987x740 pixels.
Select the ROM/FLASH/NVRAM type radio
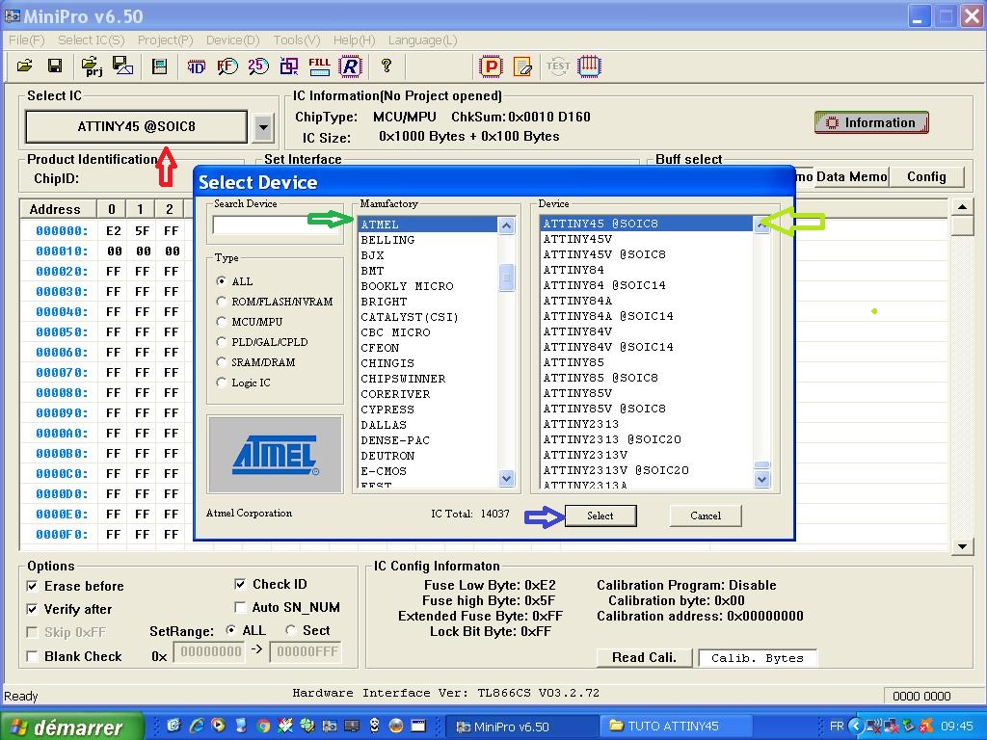(x=221, y=302)
